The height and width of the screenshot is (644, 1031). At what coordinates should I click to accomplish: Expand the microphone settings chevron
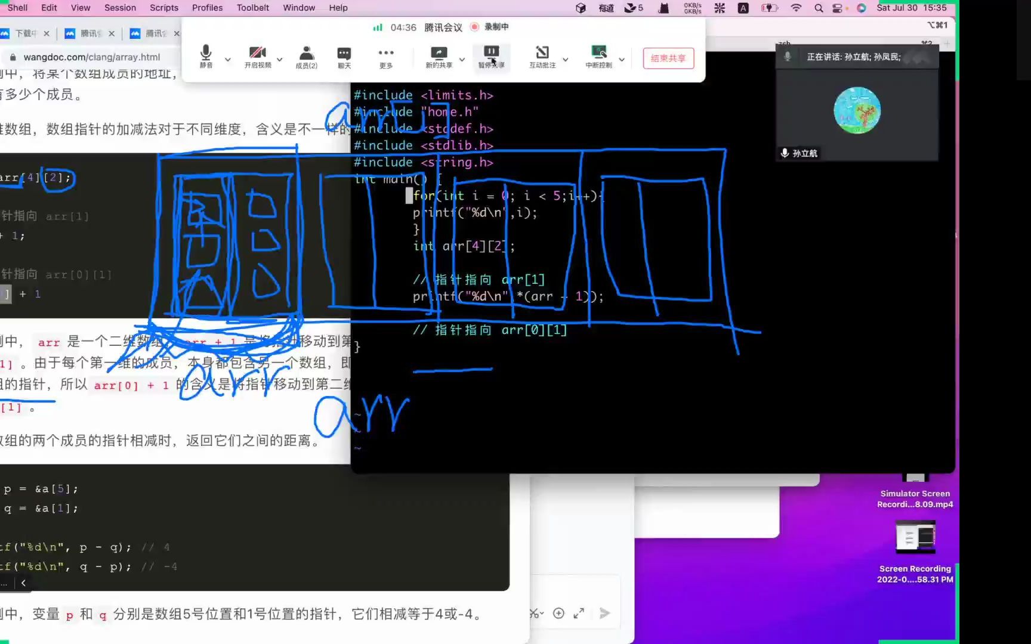tap(227, 60)
